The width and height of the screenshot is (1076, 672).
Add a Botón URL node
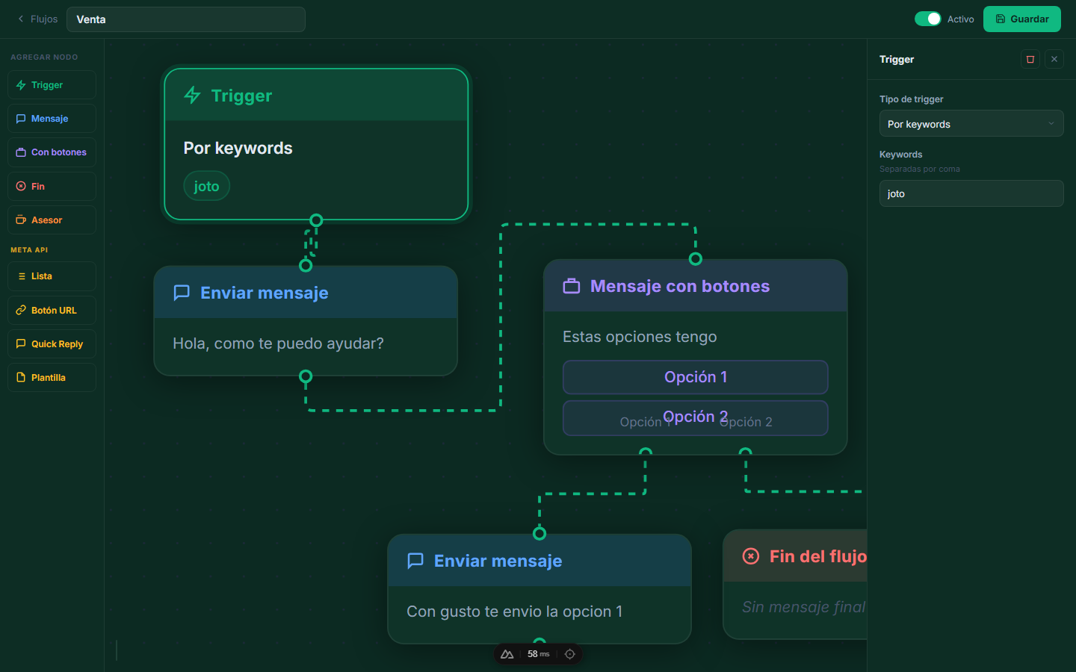tap(52, 311)
